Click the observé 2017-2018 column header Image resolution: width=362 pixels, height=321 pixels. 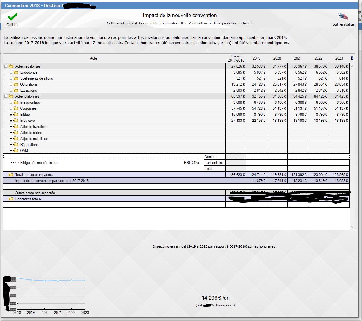click(x=236, y=58)
